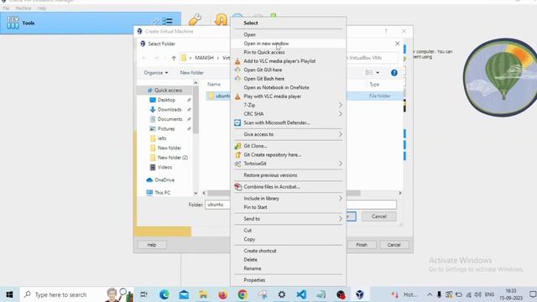Viewport: 537px width, 302px height.
Task: Switch to VirtualBox on the taskbar
Action: (x=360, y=294)
